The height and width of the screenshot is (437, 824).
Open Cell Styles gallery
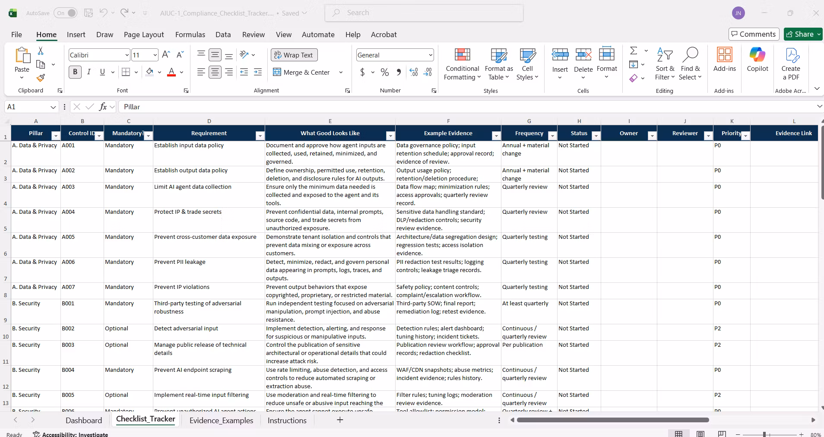pyautogui.click(x=527, y=64)
